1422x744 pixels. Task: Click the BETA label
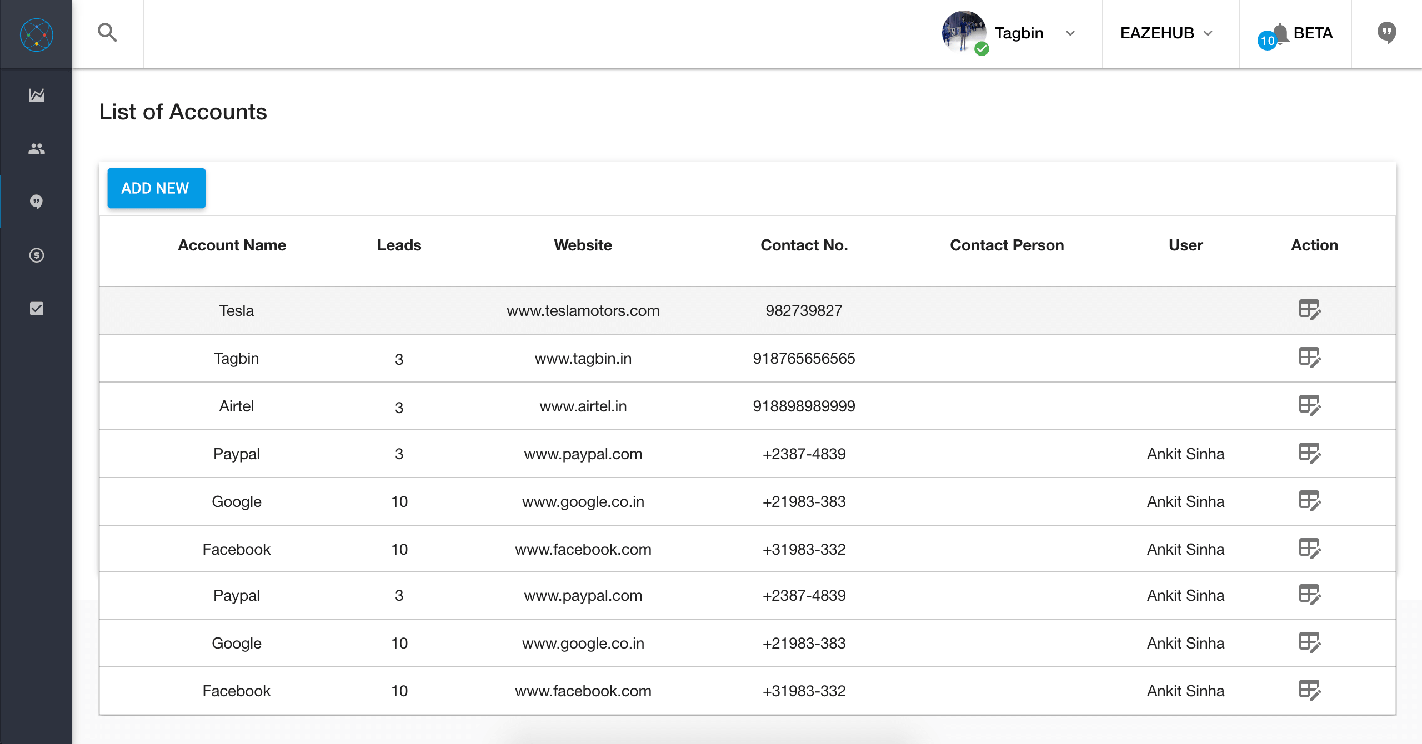1313,33
